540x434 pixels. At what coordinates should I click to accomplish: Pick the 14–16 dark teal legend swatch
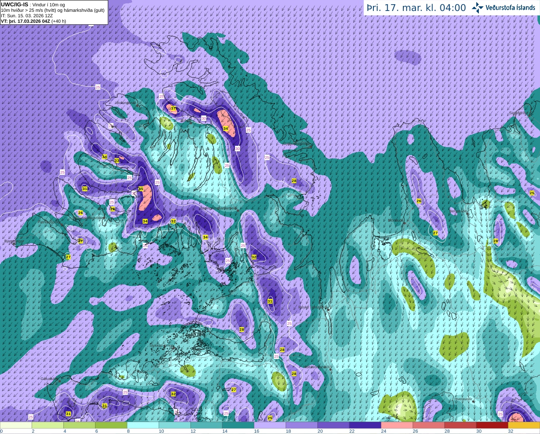pos(238,425)
